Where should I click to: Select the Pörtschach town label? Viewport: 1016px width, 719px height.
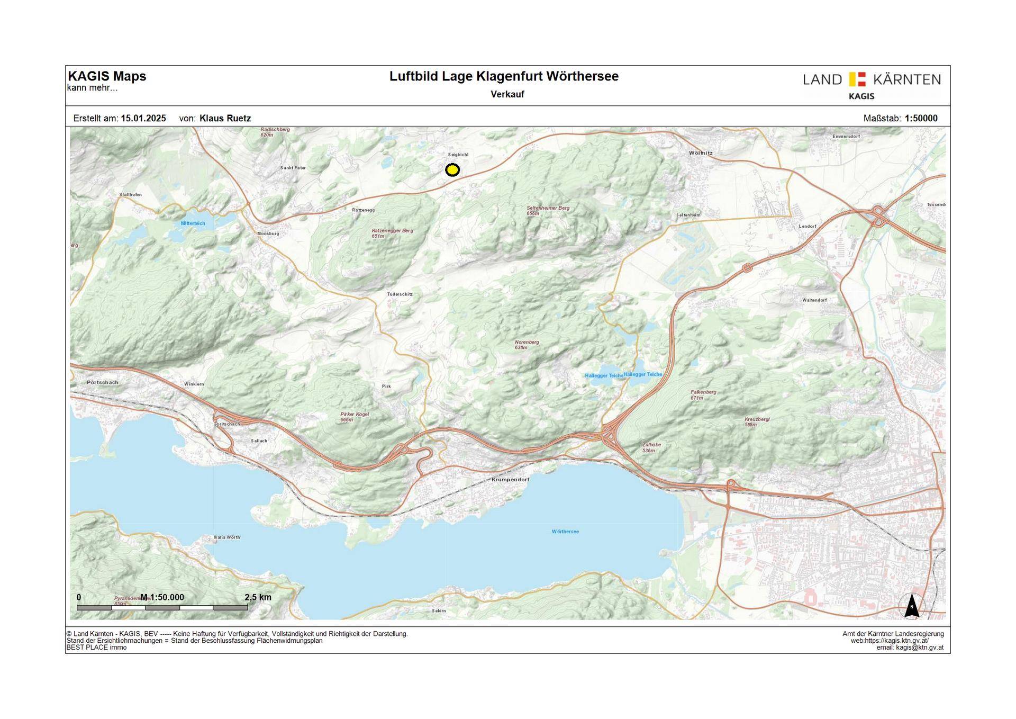point(103,382)
